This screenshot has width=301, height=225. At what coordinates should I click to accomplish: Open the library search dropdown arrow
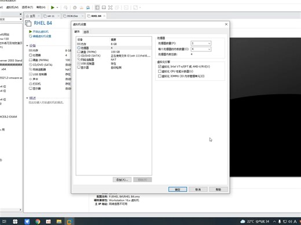[x=21, y=19]
